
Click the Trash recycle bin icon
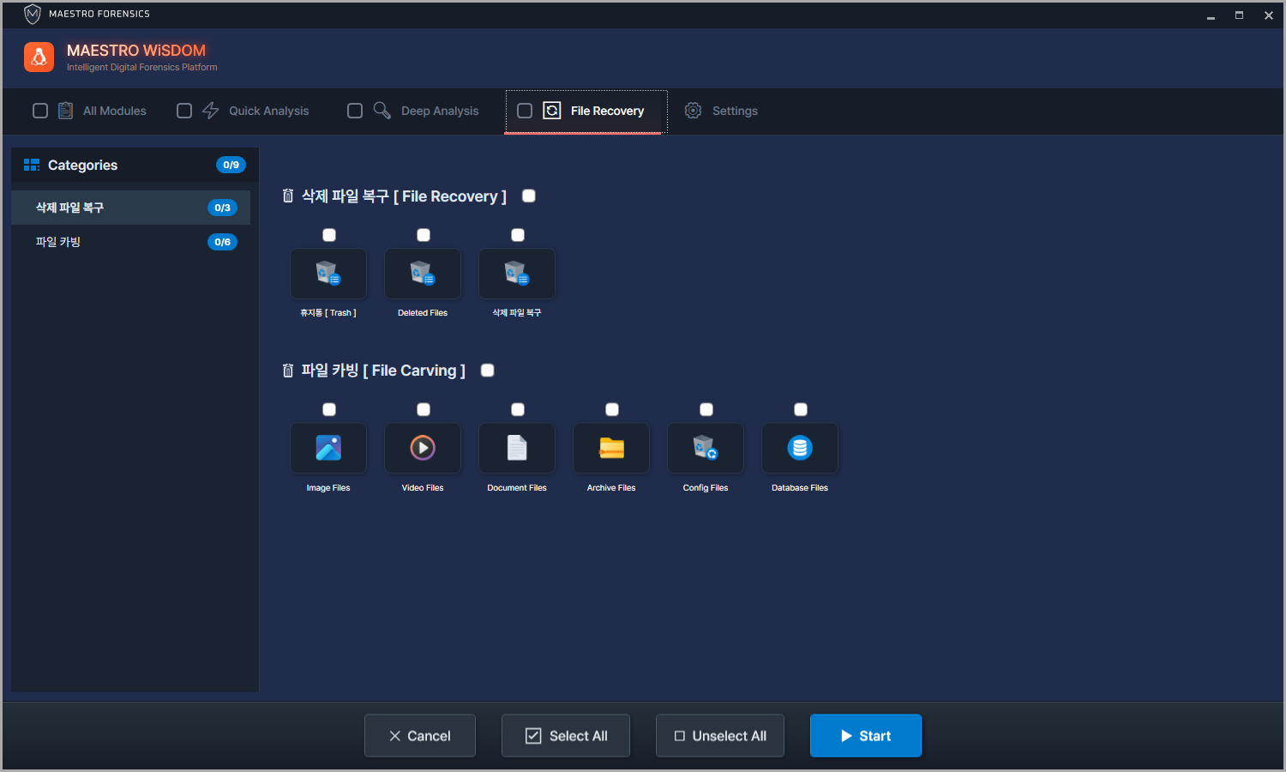point(328,274)
